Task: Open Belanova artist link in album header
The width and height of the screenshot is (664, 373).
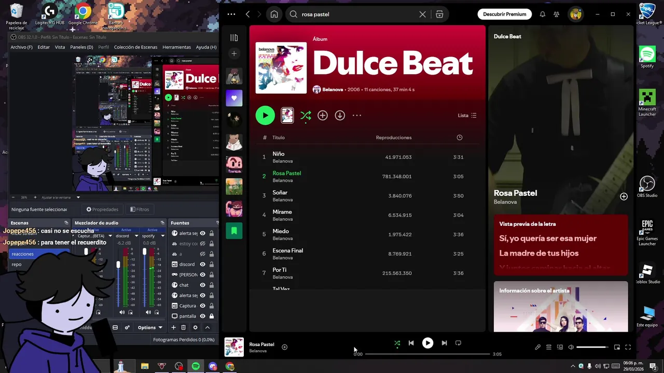Action: [x=333, y=90]
